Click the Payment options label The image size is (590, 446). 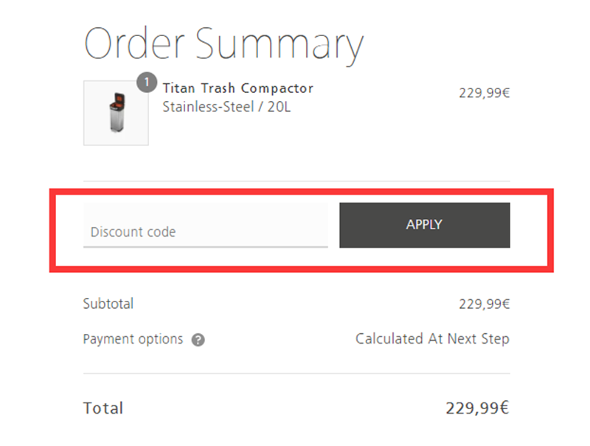coord(133,339)
